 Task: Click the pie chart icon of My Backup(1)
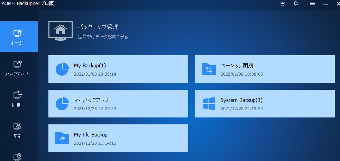[62, 69]
